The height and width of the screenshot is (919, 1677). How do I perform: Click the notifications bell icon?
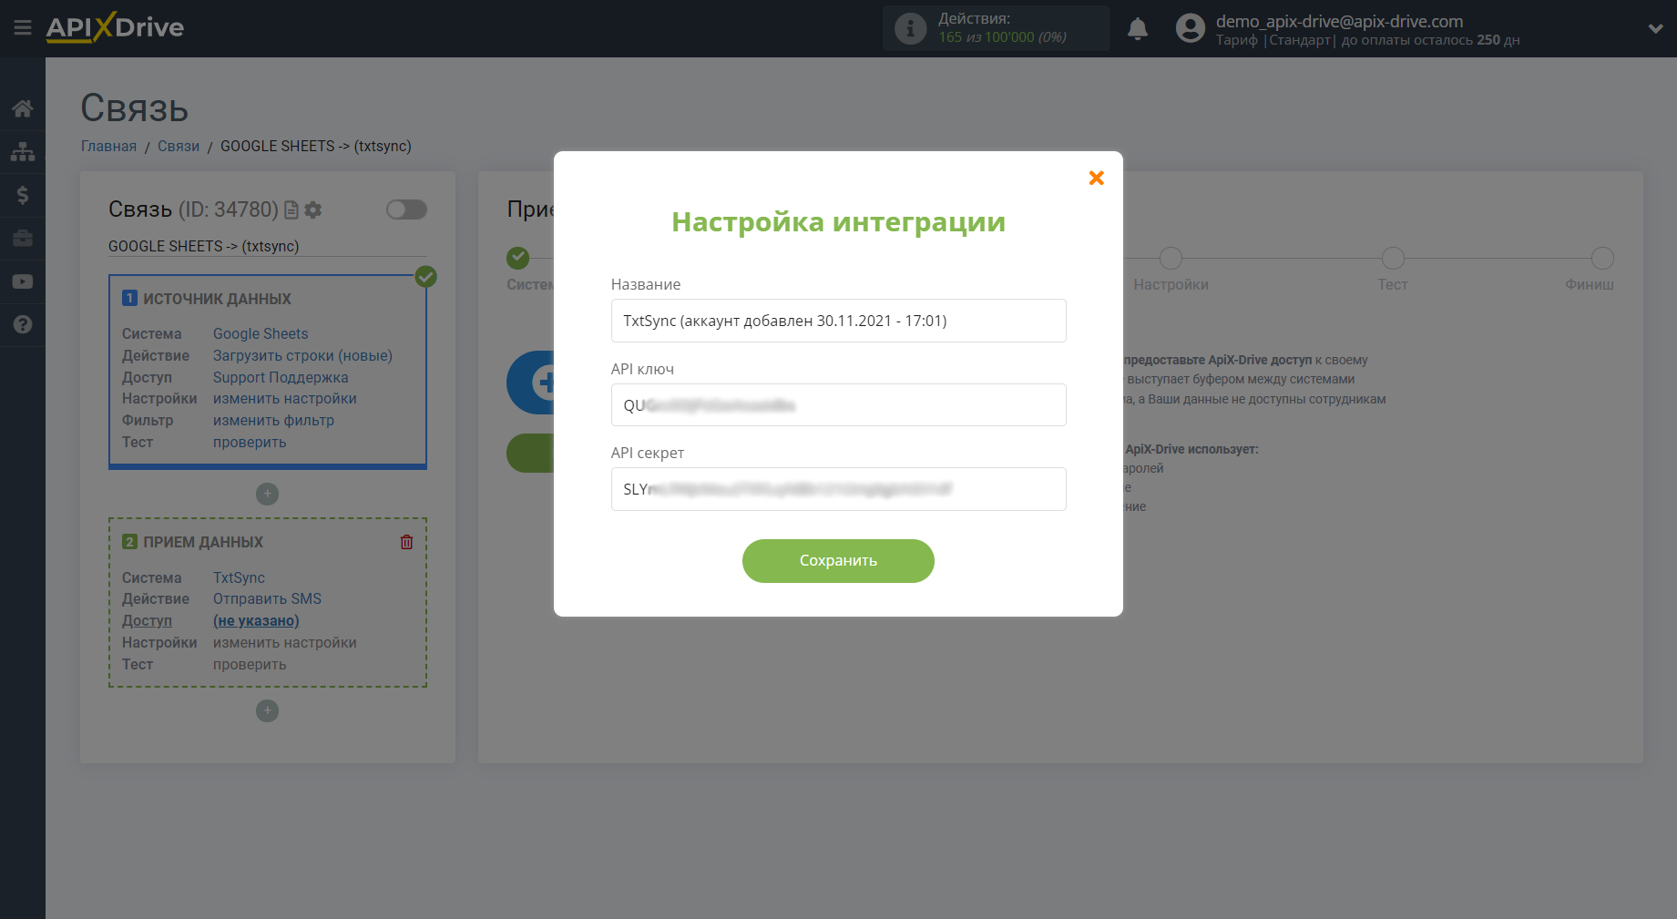1138,29
